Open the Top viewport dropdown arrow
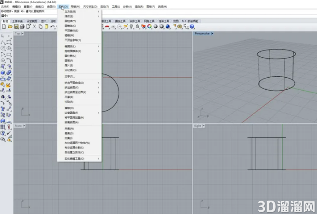The height and width of the screenshot is (214, 317). [x=23, y=33]
